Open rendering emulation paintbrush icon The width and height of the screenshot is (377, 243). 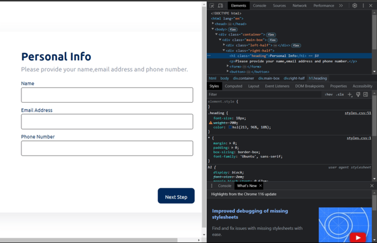(x=358, y=94)
